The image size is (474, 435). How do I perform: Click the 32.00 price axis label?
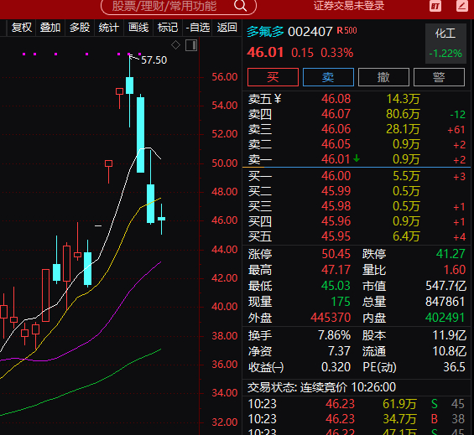[225, 422]
